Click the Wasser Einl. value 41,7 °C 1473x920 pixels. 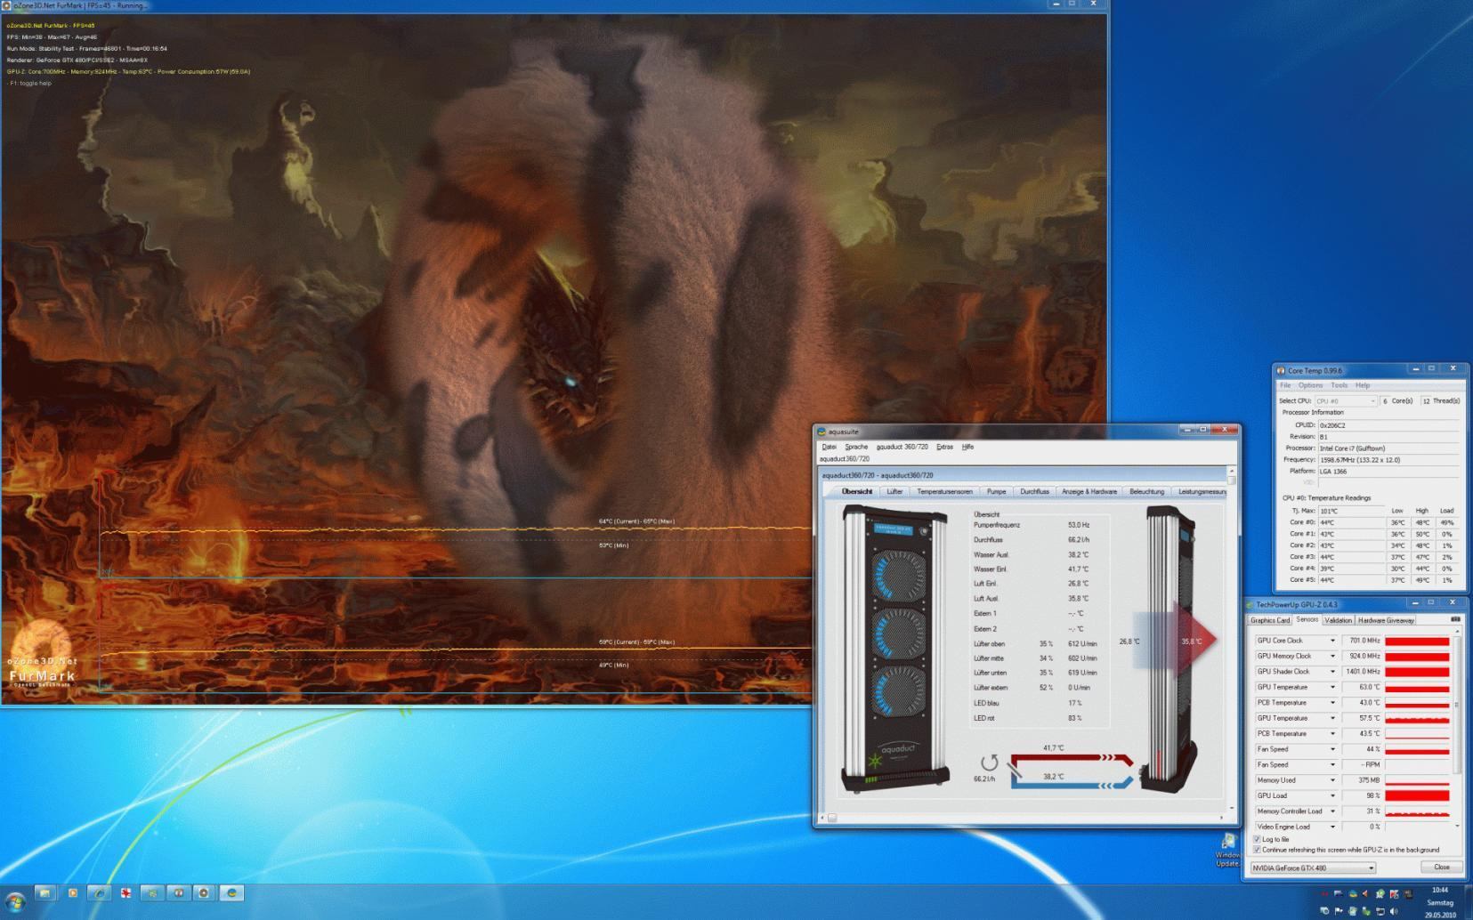(1078, 569)
